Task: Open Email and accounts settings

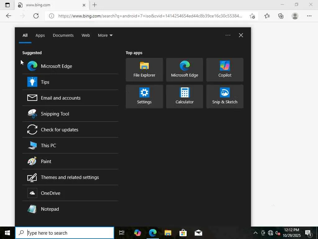Action: tap(70, 98)
